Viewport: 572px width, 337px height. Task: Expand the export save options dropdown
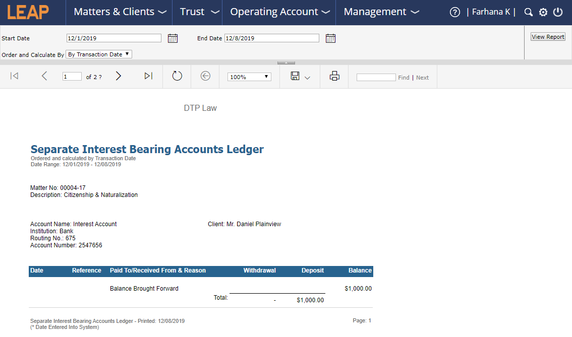click(307, 76)
